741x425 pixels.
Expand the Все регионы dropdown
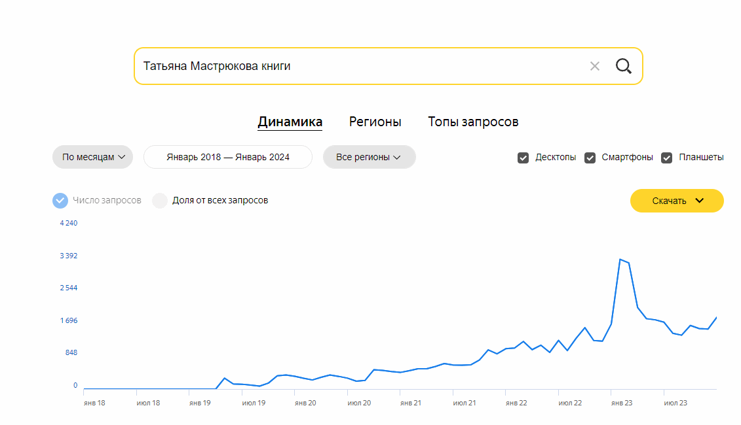click(x=369, y=157)
